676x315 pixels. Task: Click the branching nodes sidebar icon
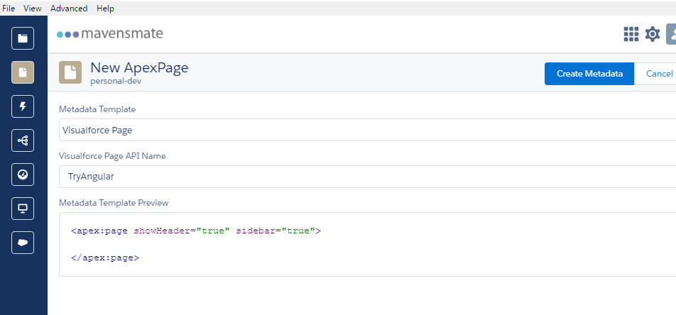click(23, 140)
